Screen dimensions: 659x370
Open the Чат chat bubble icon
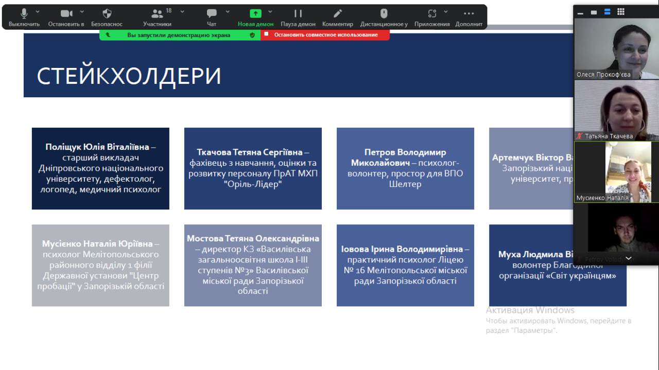[x=212, y=14]
